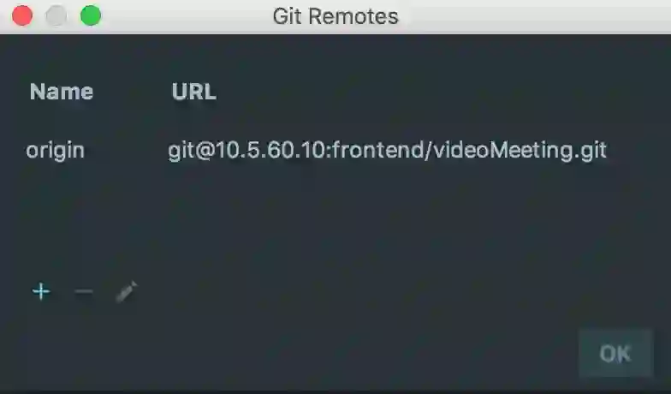Screen dimensions: 671x394
Task: Confirm the dialog with OK
Action: pos(615,353)
